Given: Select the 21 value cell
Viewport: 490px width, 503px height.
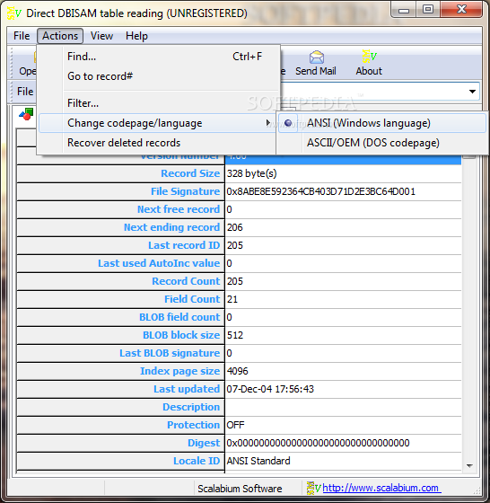Looking at the screenshot, I should coord(343,299).
